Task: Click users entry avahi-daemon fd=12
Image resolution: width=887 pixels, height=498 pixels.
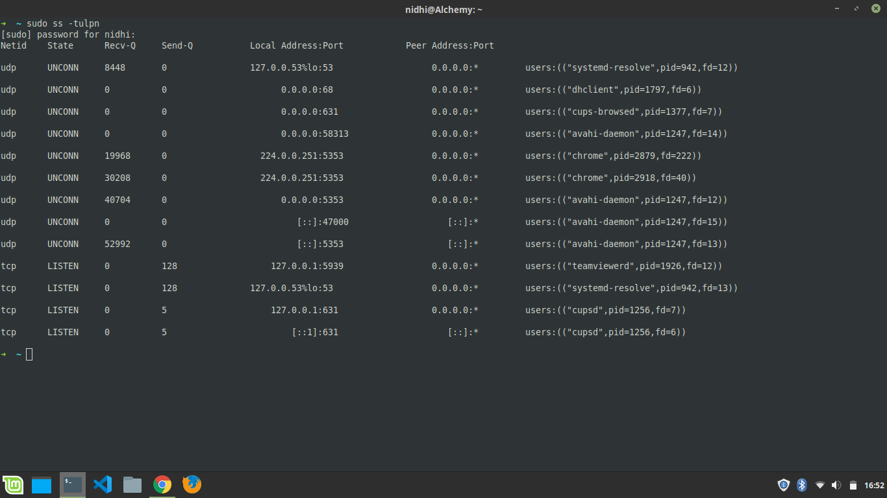Action: [627, 200]
